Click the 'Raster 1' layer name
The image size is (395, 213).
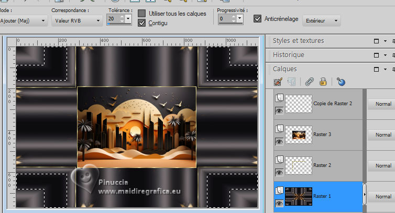pyautogui.click(x=322, y=196)
